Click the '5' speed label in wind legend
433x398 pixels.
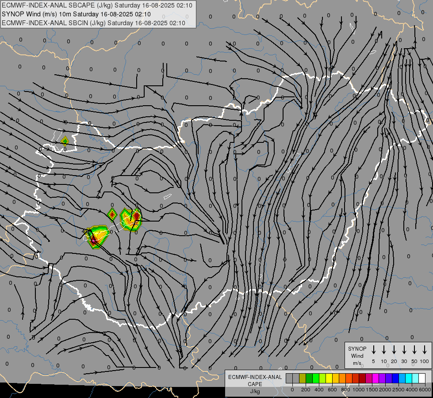(x=373, y=361)
